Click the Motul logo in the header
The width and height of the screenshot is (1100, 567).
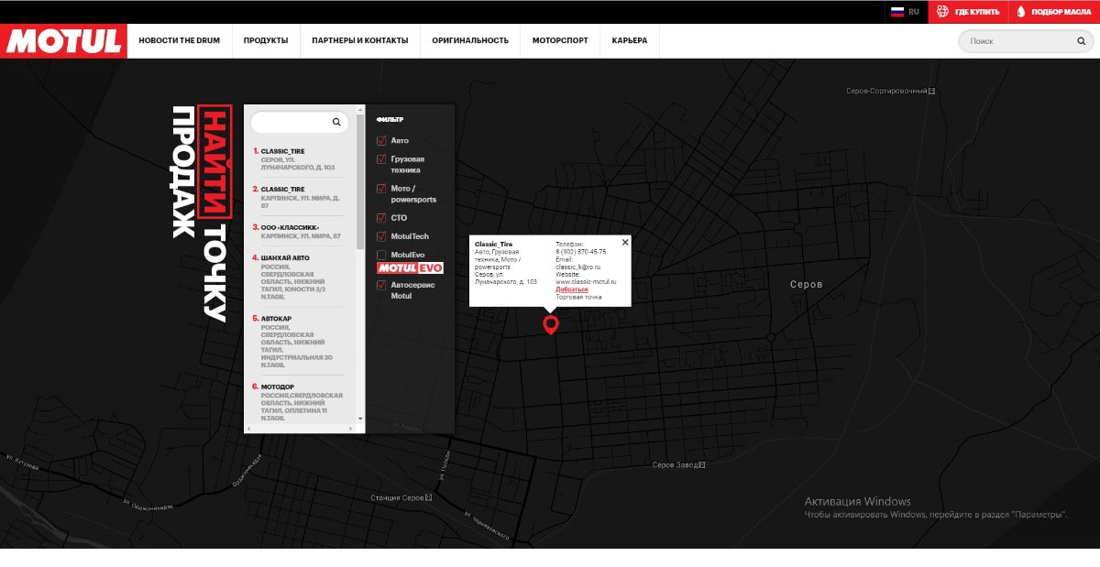point(63,41)
